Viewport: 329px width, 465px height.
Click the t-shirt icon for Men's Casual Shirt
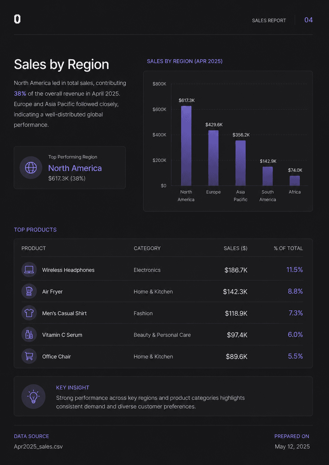(x=29, y=313)
